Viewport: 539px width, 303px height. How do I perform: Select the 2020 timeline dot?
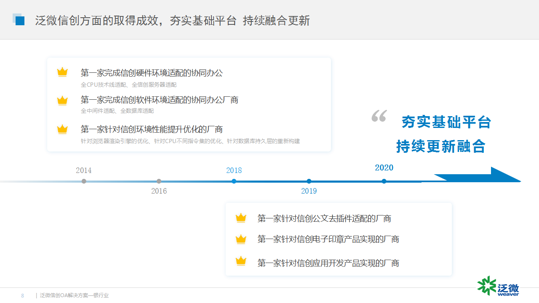coord(384,181)
